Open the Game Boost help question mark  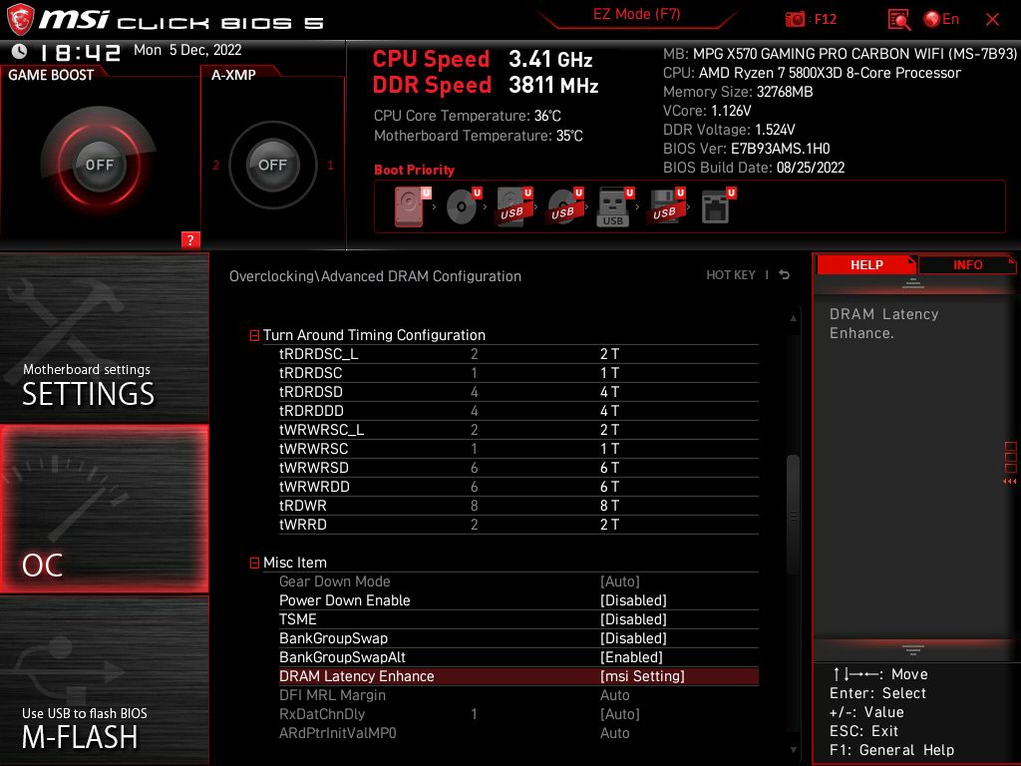click(190, 239)
